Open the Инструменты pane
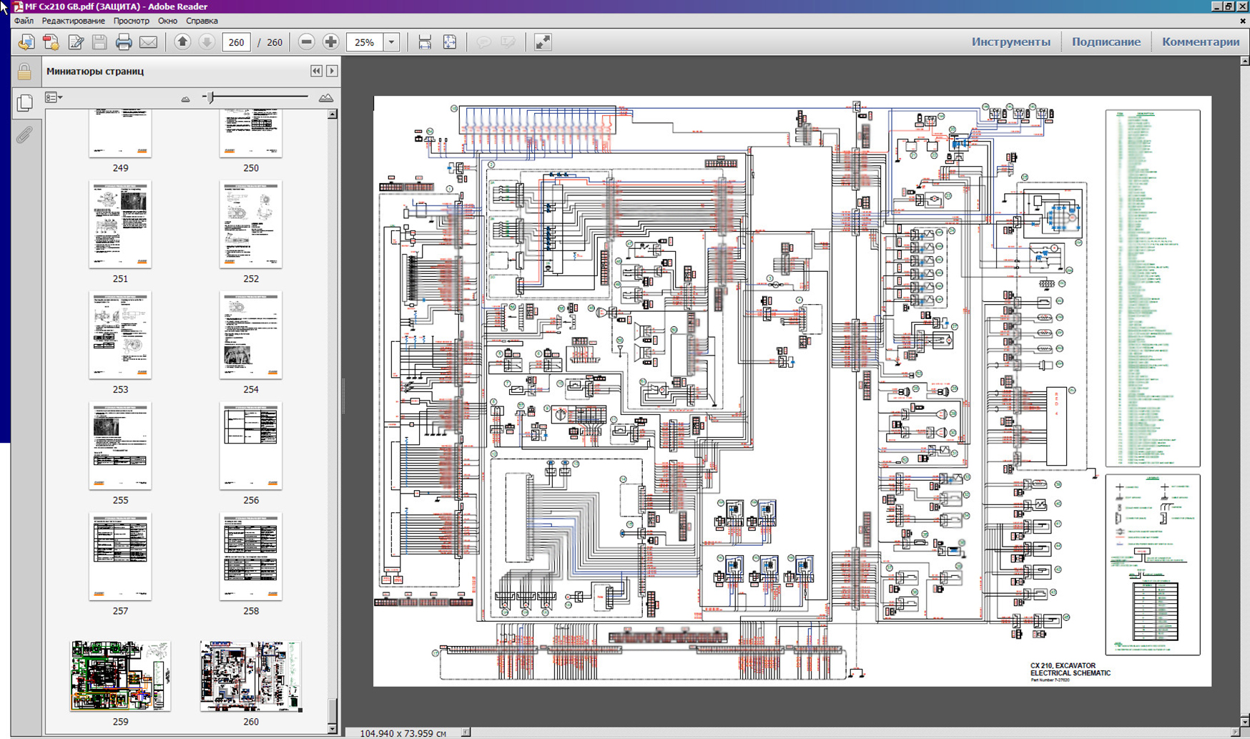This screenshot has width=1250, height=739. [x=1010, y=41]
